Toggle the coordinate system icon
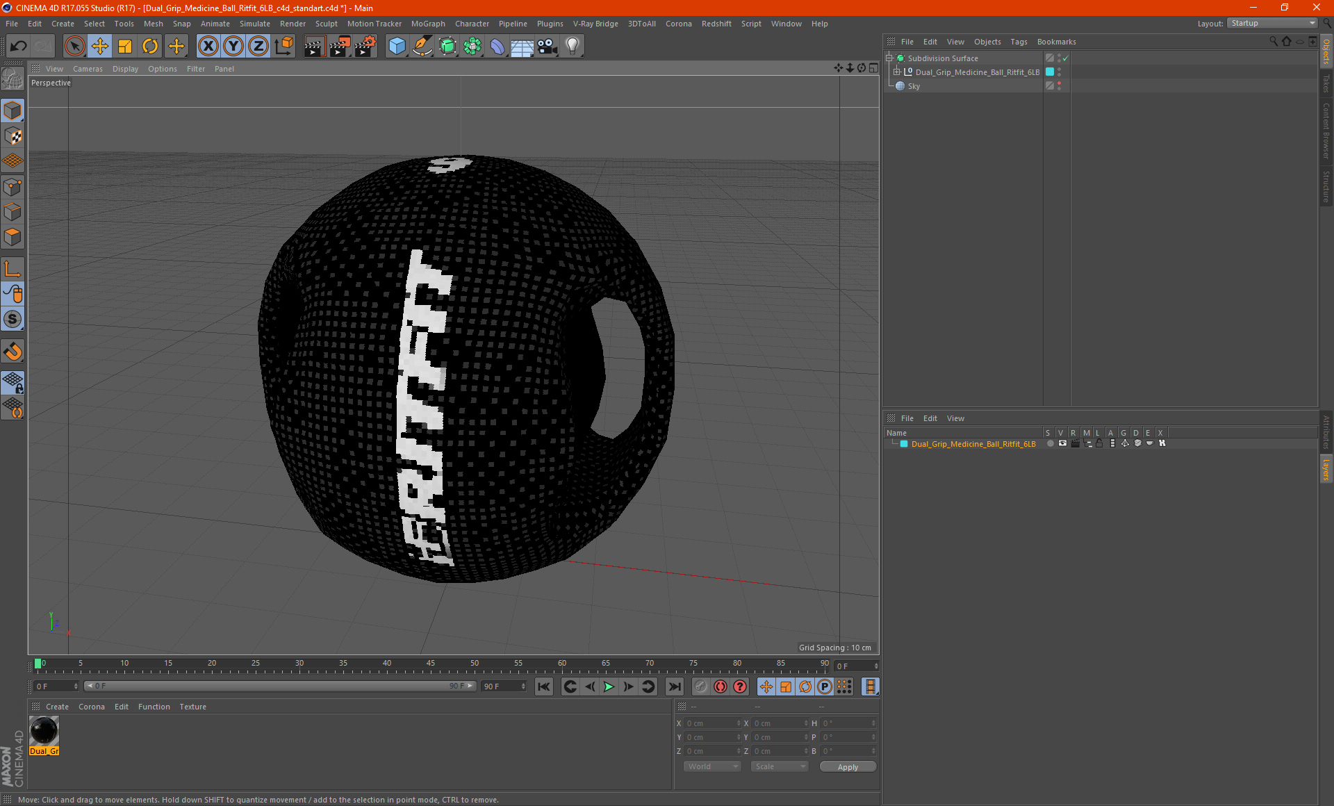This screenshot has height=806, width=1334. 283,47
